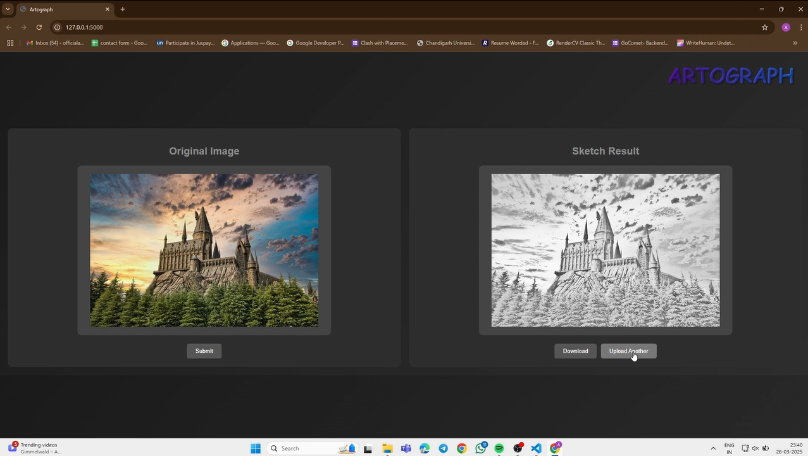Open the GoComet Backend bookmark
The width and height of the screenshot is (808, 456).
tap(640, 43)
